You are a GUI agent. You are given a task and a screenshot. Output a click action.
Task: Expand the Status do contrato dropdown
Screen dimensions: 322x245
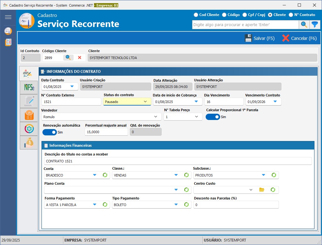(x=145, y=101)
